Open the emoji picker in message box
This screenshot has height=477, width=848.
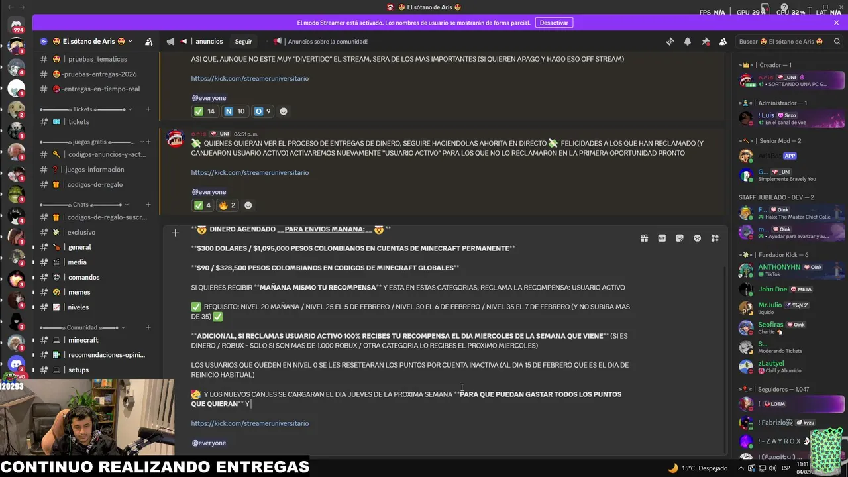697,238
